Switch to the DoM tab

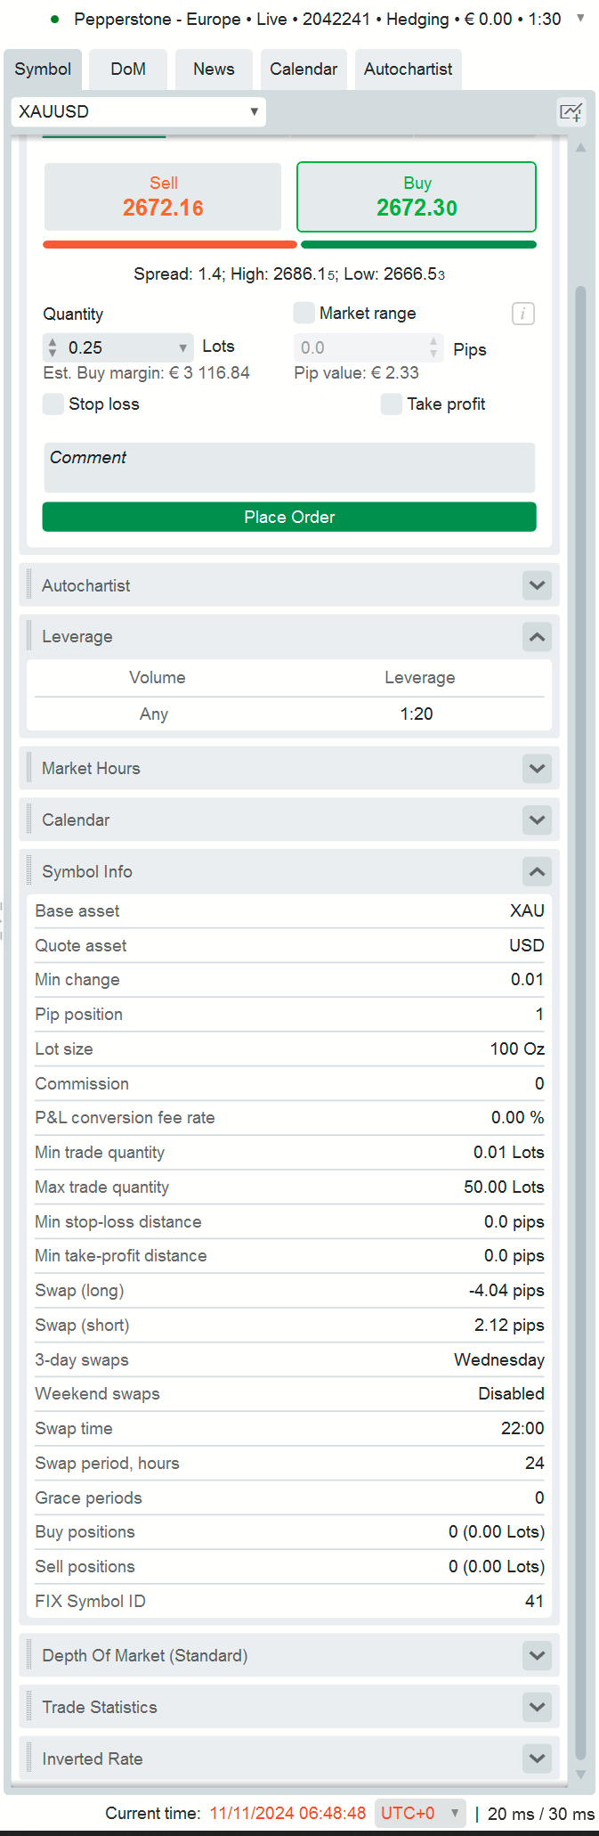128,69
